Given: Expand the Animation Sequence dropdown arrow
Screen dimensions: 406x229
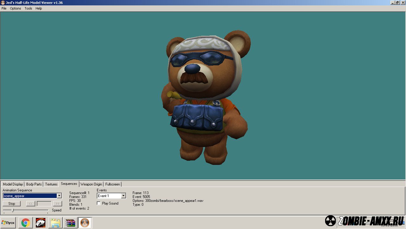Looking at the screenshot, I should 59,196.
